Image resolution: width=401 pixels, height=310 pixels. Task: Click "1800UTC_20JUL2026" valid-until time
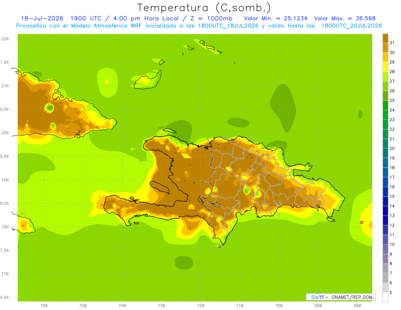(352, 26)
